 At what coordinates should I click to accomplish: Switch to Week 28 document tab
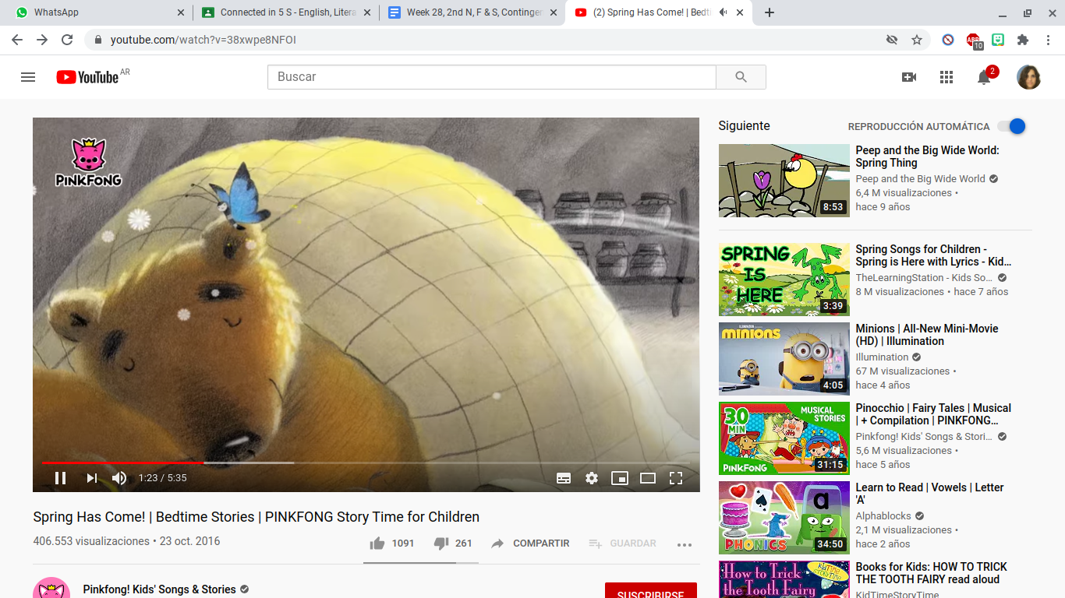(x=473, y=12)
